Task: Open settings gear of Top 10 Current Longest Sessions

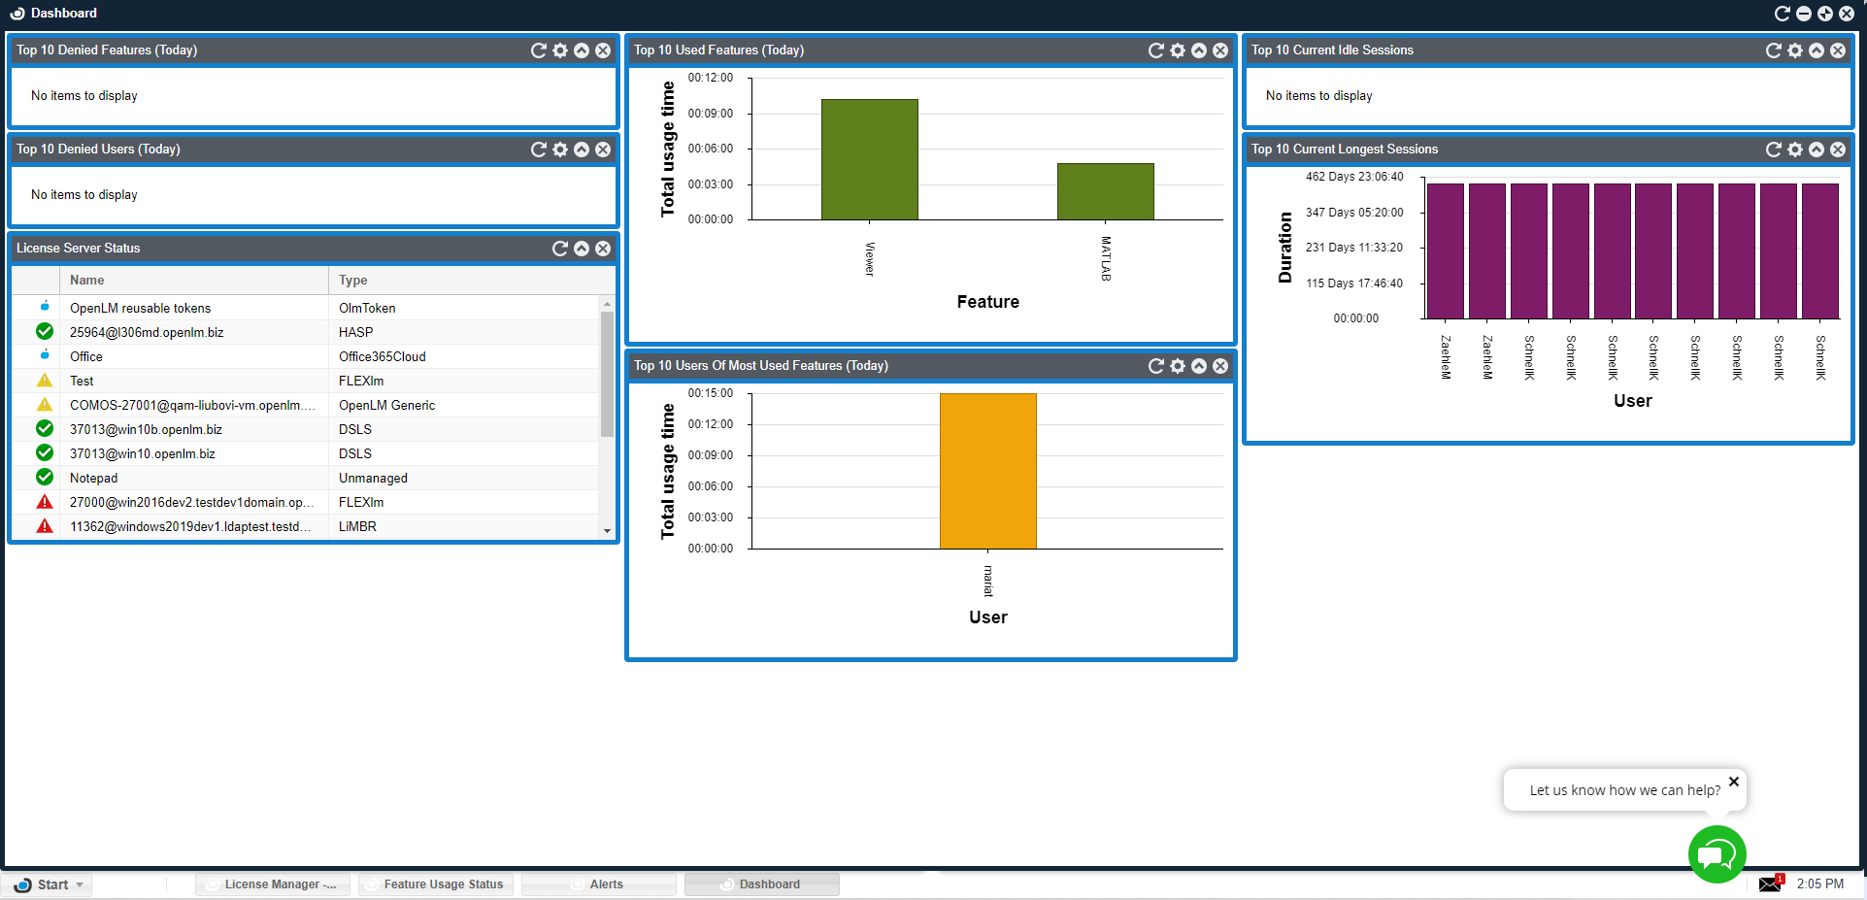Action: pyautogui.click(x=1794, y=150)
